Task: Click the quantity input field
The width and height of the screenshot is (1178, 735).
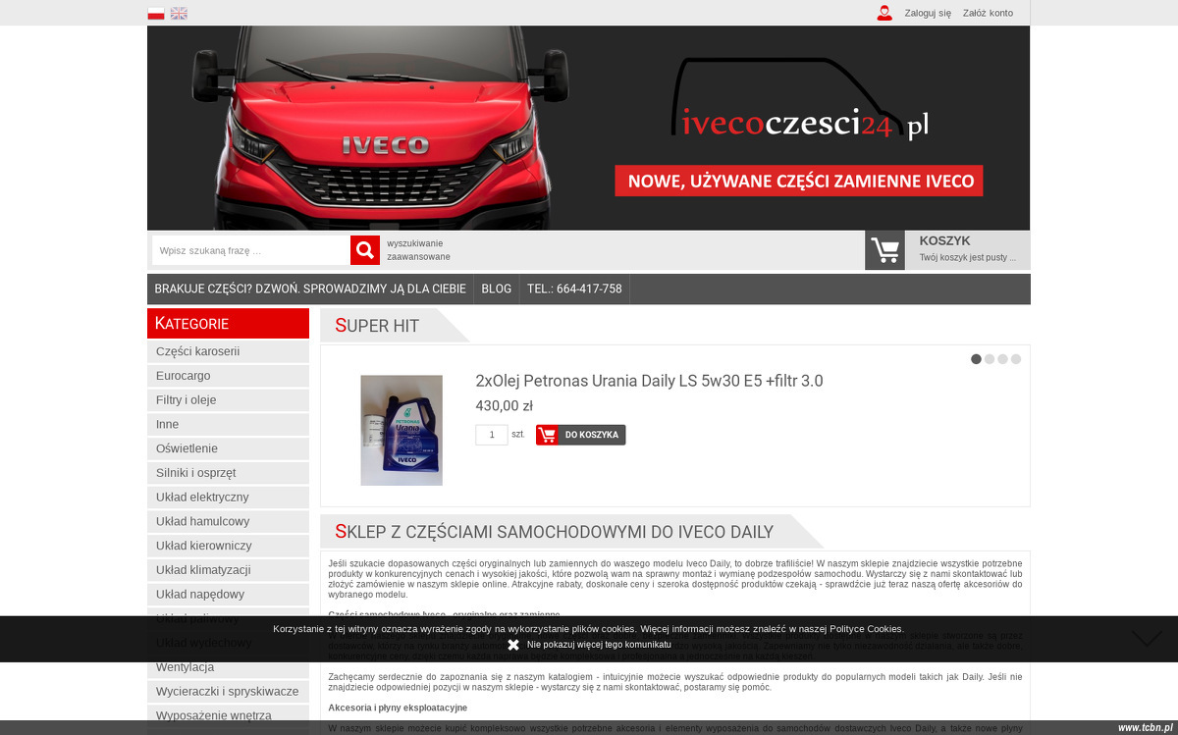Action: pyautogui.click(x=492, y=435)
